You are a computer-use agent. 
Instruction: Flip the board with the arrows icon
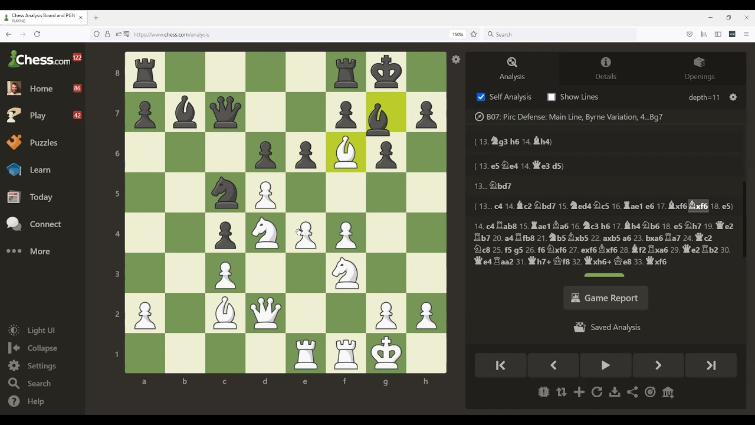(562, 392)
